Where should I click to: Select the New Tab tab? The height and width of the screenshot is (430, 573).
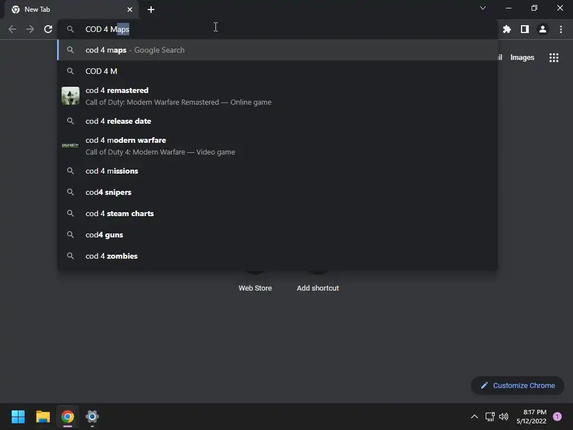click(x=72, y=10)
